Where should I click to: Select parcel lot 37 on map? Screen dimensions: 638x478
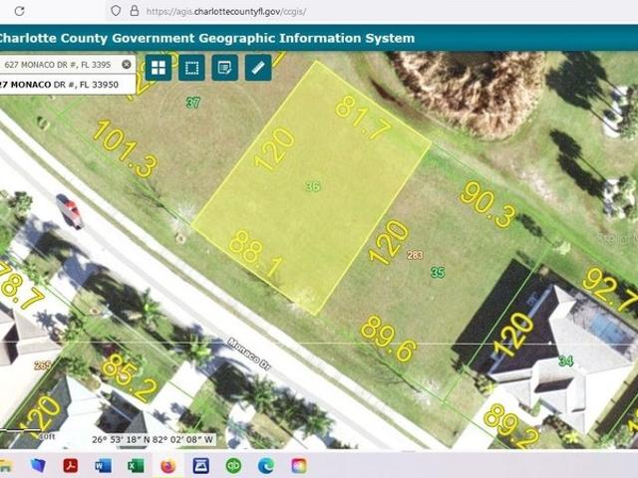(x=192, y=103)
